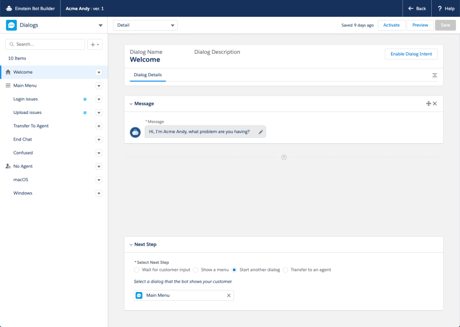460x327 pixels.
Task: Click the Back arrow icon
Action: 411,8
